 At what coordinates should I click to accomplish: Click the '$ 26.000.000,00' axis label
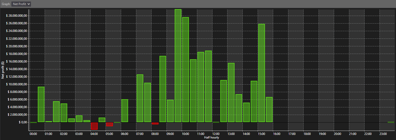(x=16, y=23)
